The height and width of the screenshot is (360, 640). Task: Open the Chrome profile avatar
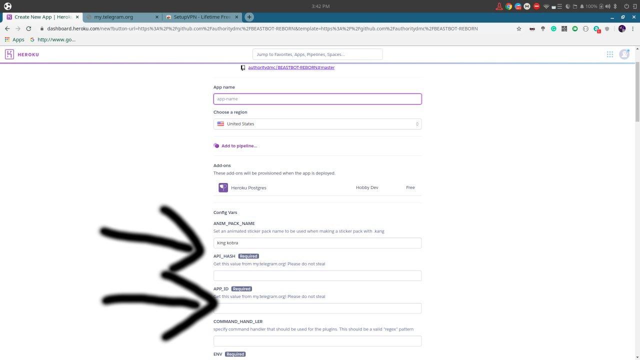pyautogui.click(x=622, y=28)
